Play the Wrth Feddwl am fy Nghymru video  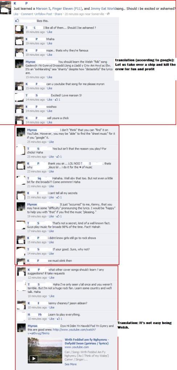click(33, 359)
